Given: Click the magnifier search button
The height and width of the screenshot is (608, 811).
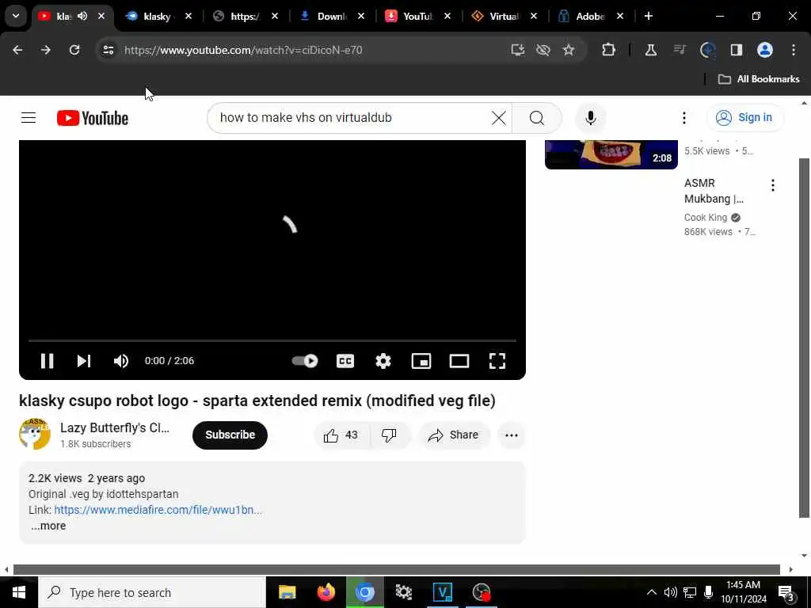Looking at the screenshot, I should [537, 118].
